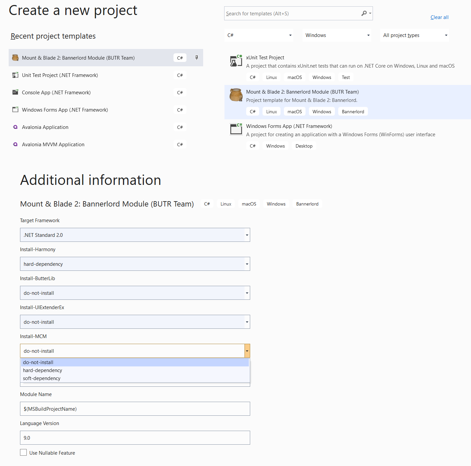
Task: Click Linux tag in Additional information header
Action: point(226,204)
